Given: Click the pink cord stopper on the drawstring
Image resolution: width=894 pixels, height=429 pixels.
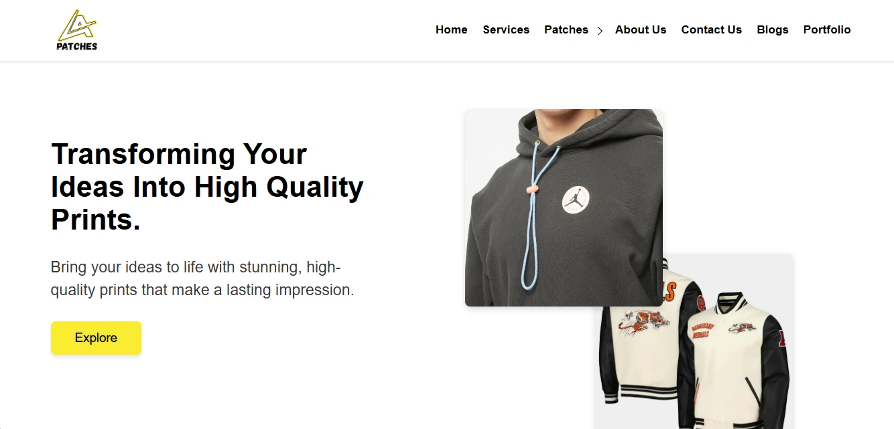Looking at the screenshot, I should point(532,189).
